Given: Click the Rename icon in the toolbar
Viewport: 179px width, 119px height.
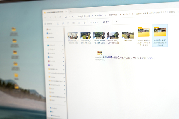Looking at the screenshot, I should [x=74, y=23].
